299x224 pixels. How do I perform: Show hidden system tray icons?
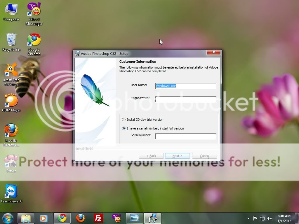coord(248,218)
